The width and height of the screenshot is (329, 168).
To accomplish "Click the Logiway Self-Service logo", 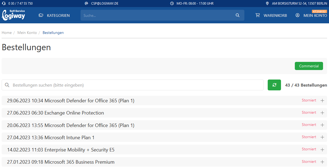I will pyautogui.click(x=13, y=15).
